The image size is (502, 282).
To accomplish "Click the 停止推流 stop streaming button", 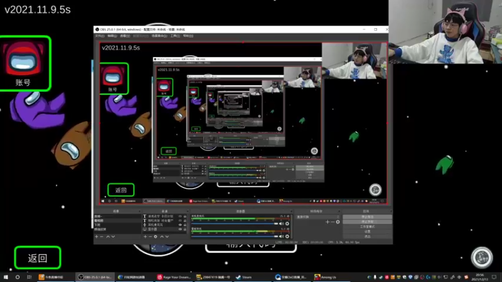I will pos(367,217).
